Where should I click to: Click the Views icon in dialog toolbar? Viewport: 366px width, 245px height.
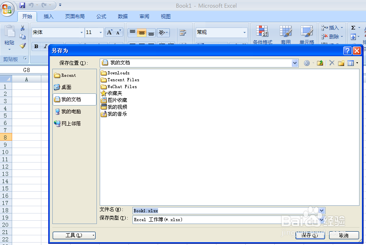(x=351, y=63)
